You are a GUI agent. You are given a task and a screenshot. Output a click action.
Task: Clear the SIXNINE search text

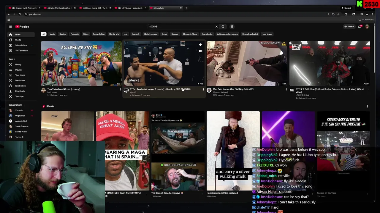click(x=216, y=27)
